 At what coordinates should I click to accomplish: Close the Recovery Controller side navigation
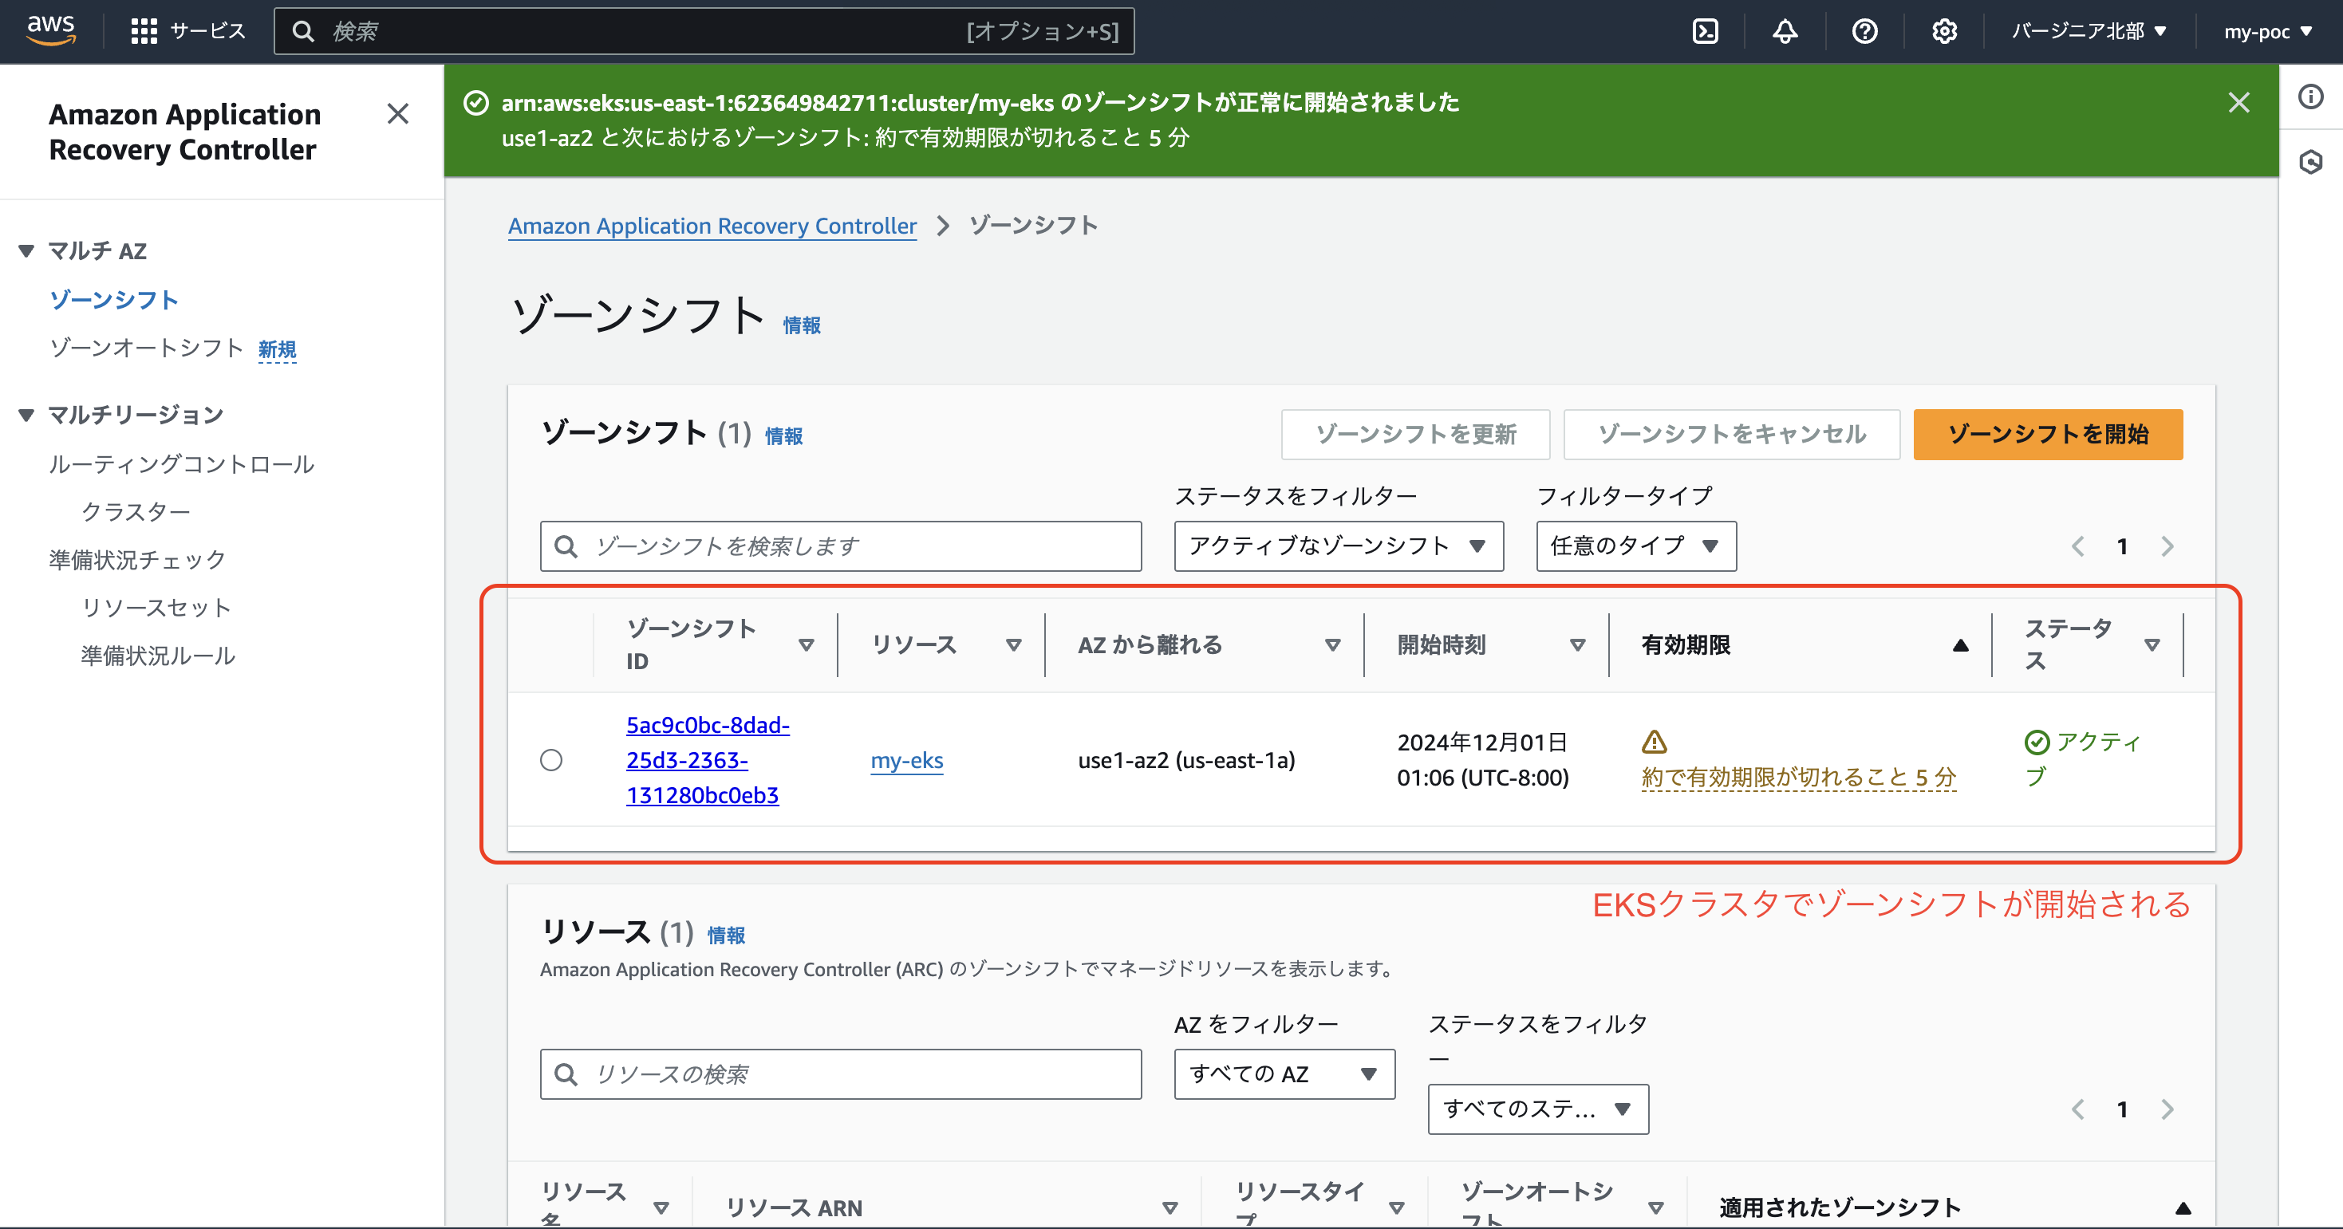(397, 113)
